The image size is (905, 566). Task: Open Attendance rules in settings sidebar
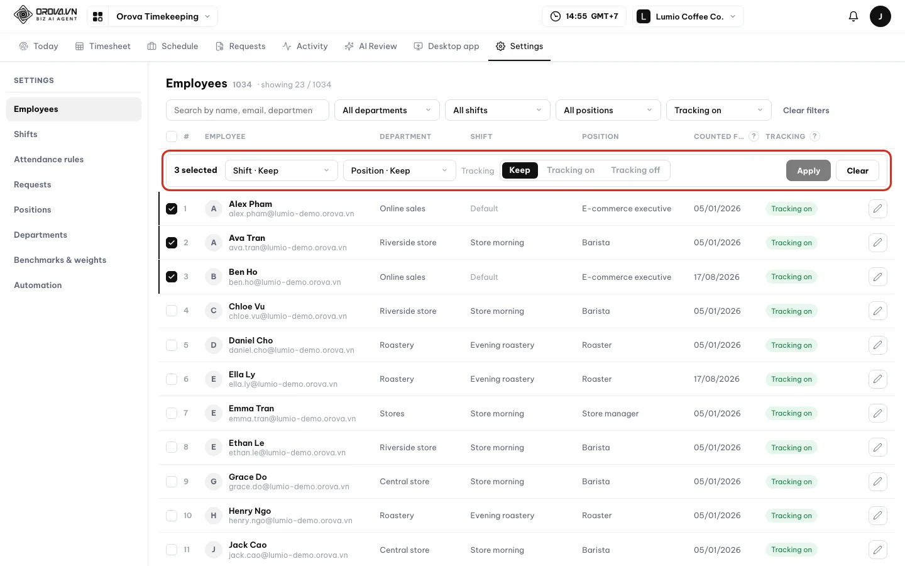click(74, 160)
